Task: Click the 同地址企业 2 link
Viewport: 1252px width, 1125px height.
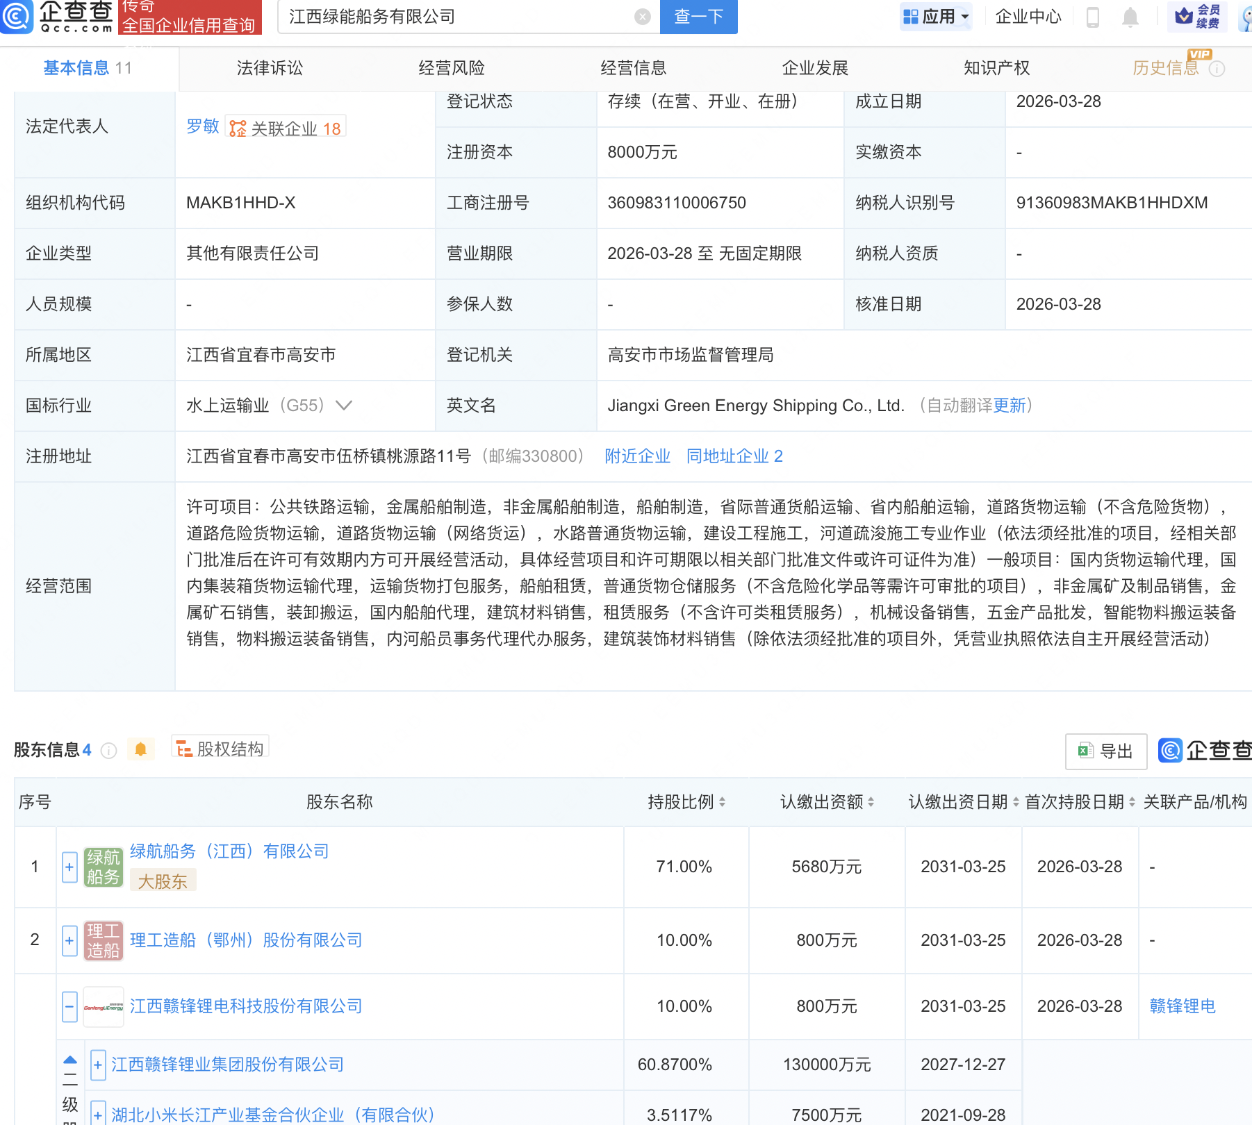Action: point(734,456)
